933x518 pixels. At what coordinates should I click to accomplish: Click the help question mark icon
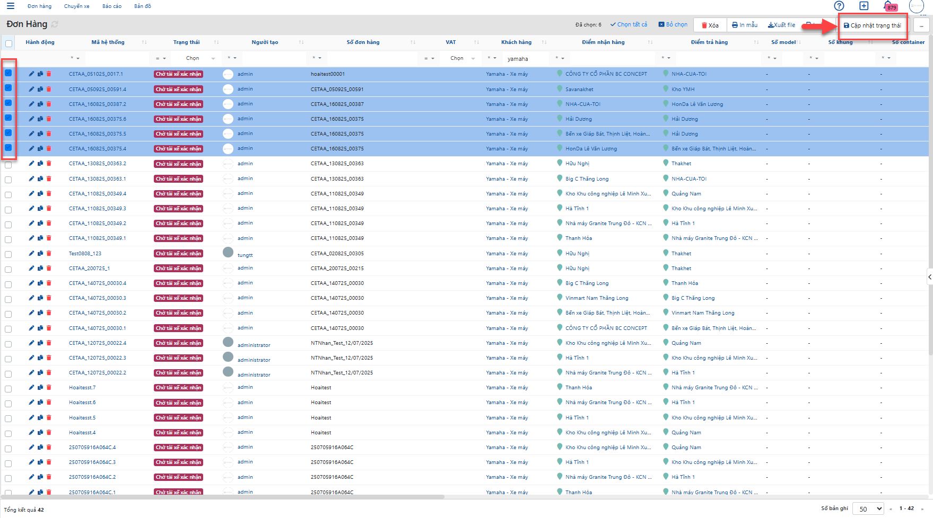coord(839,6)
